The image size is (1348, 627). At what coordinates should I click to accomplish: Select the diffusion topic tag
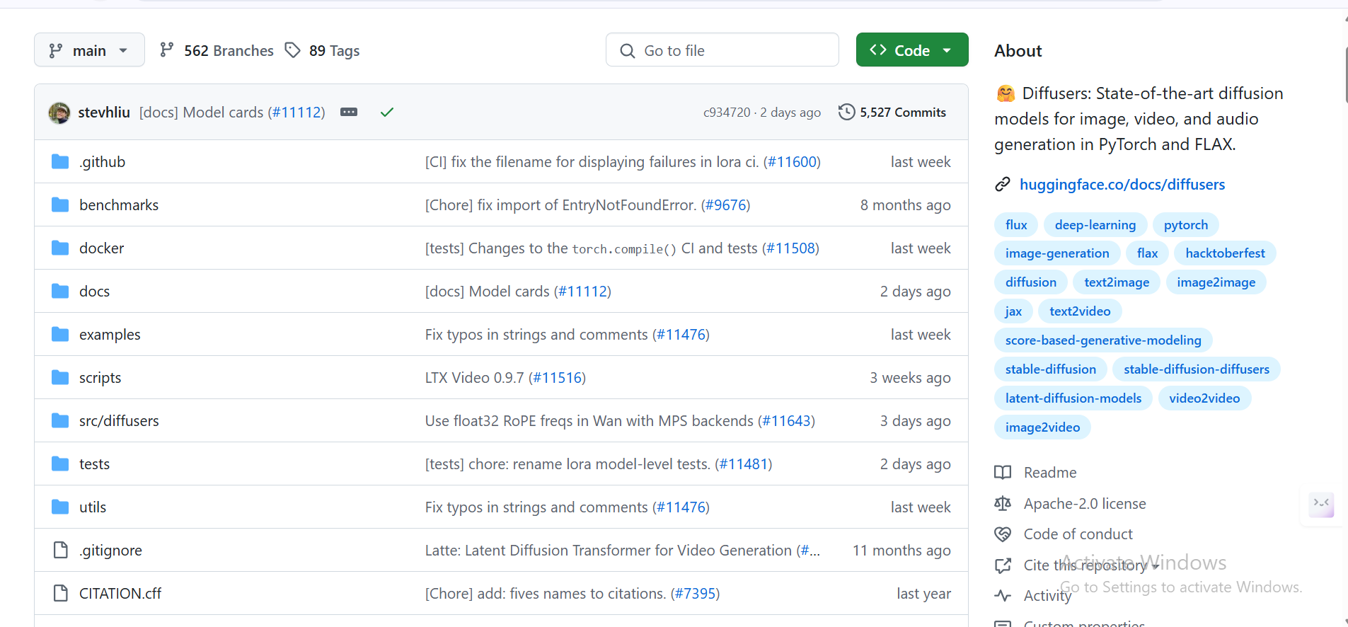1031,282
